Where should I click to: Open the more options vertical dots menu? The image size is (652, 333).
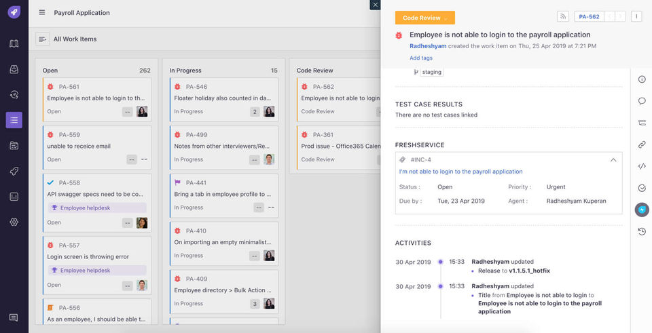click(x=636, y=16)
